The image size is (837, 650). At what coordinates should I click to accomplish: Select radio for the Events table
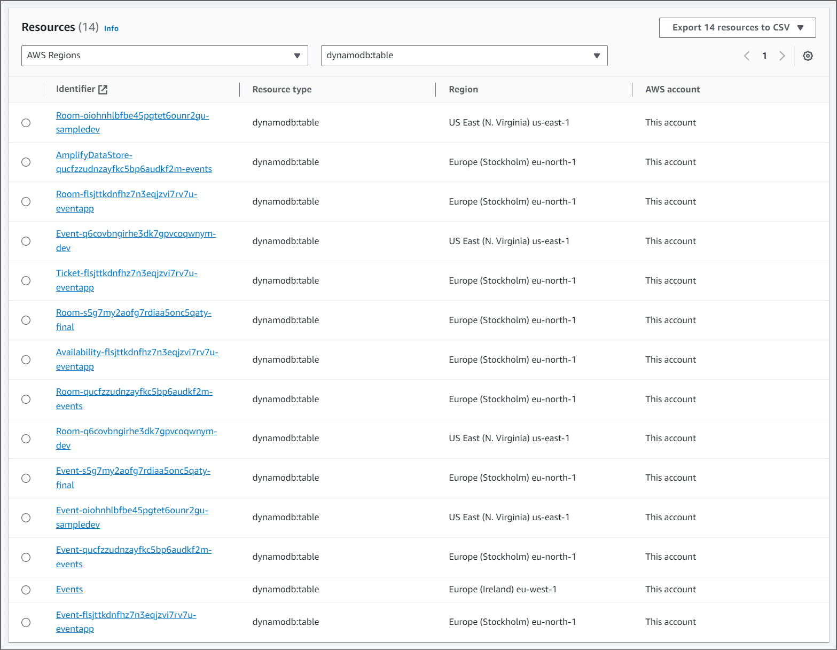(26, 590)
